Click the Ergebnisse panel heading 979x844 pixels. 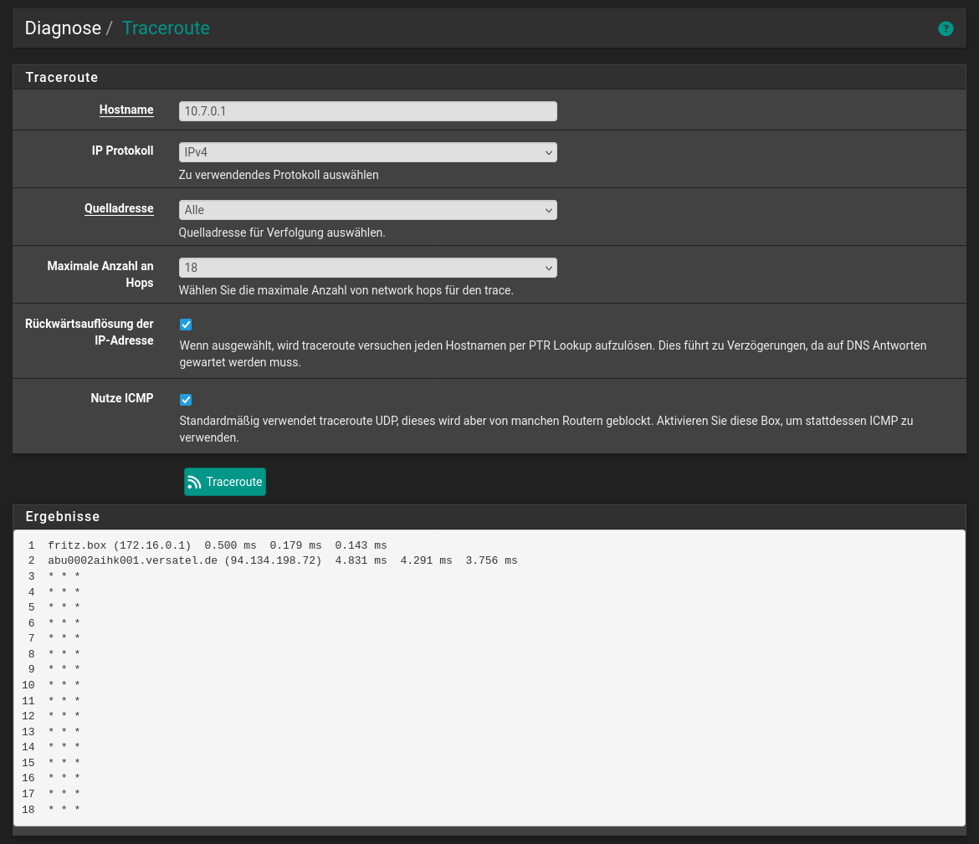click(63, 516)
